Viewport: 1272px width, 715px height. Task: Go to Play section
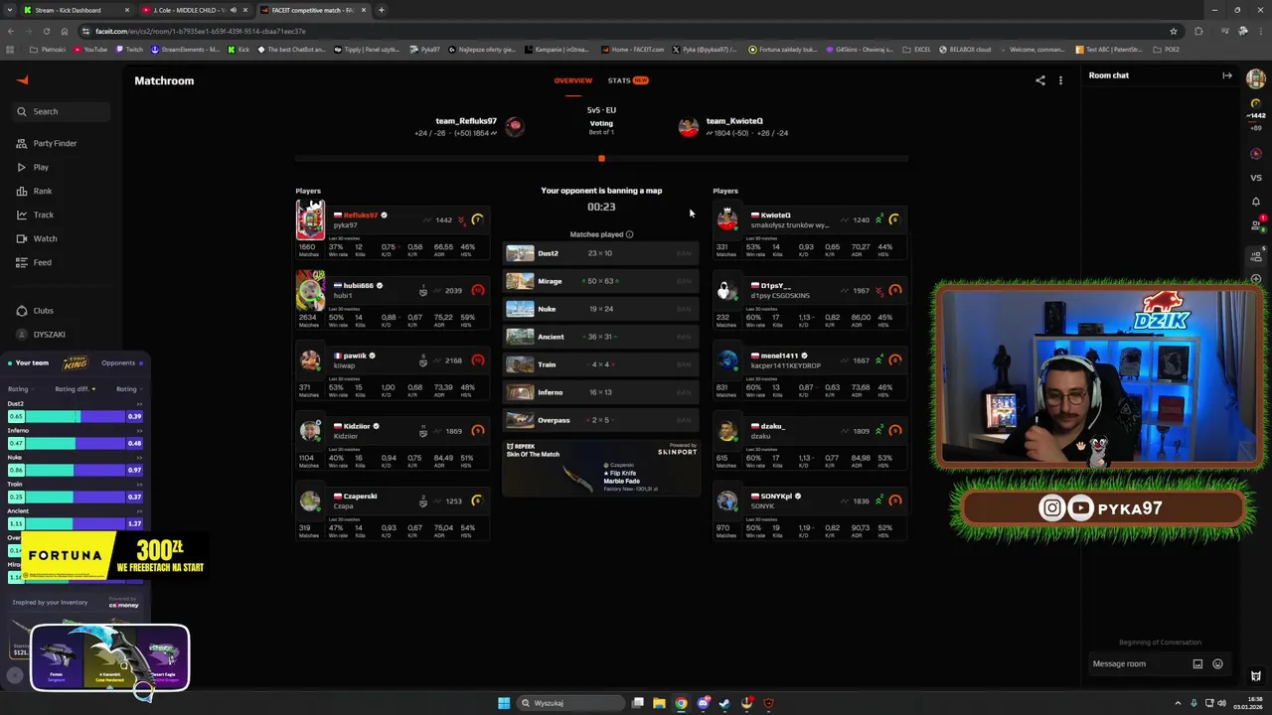[x=33, y=167]
